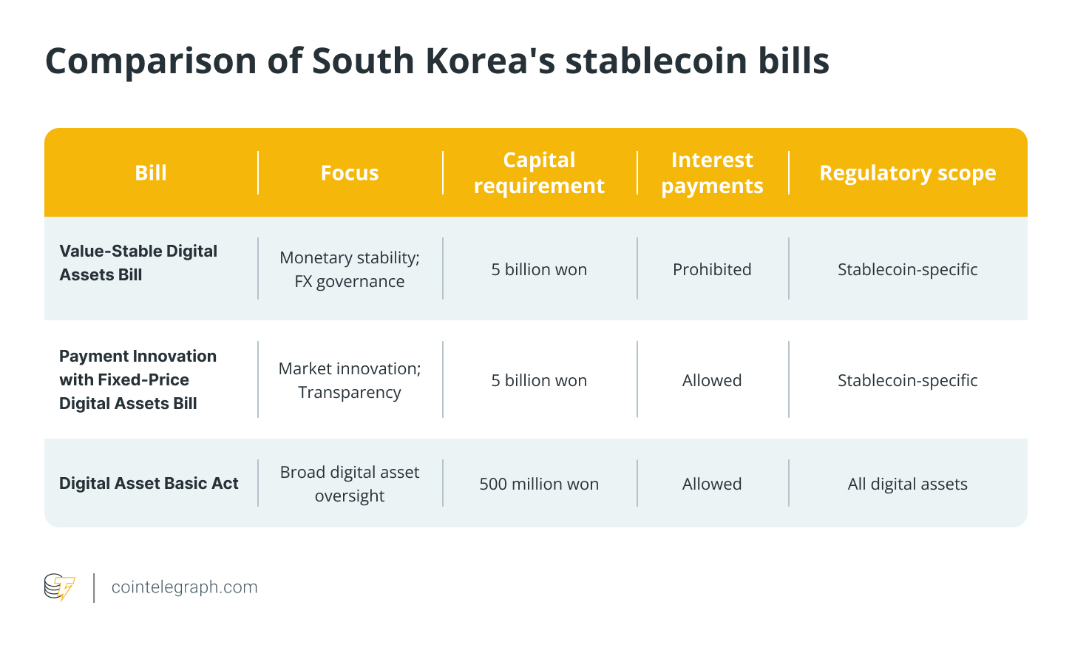Click the Focus column header
This screenshot has height=645, width=1072.
point(350,173)
